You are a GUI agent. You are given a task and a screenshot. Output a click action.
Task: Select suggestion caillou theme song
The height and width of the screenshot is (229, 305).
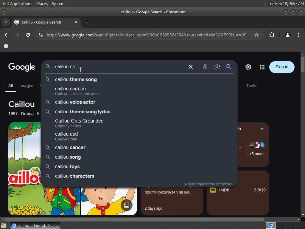point(139,79)
